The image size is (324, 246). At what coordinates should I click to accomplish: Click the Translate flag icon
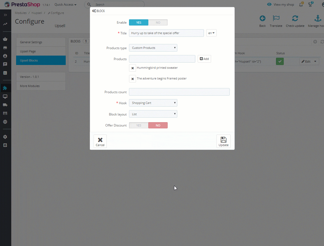pos(276,18)
